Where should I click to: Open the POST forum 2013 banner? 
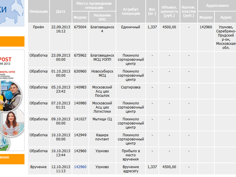(x=12, y=100)
